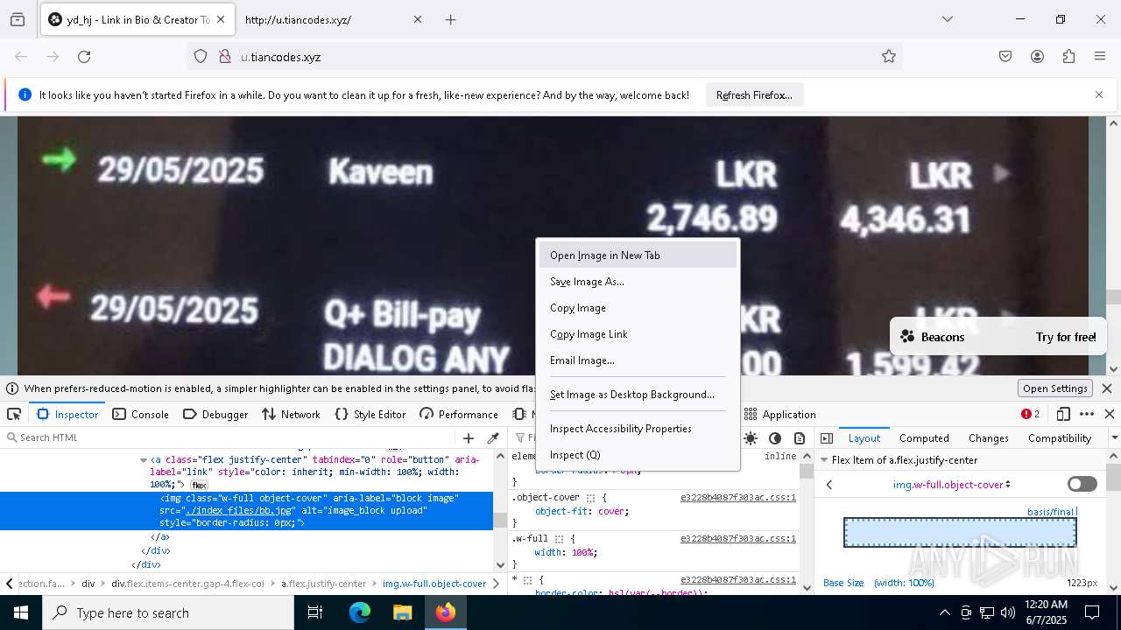Expand the sidebar tabs overflow arrow
The width and height of the screenshot is (1121, 630).
tap(1114, 437)
